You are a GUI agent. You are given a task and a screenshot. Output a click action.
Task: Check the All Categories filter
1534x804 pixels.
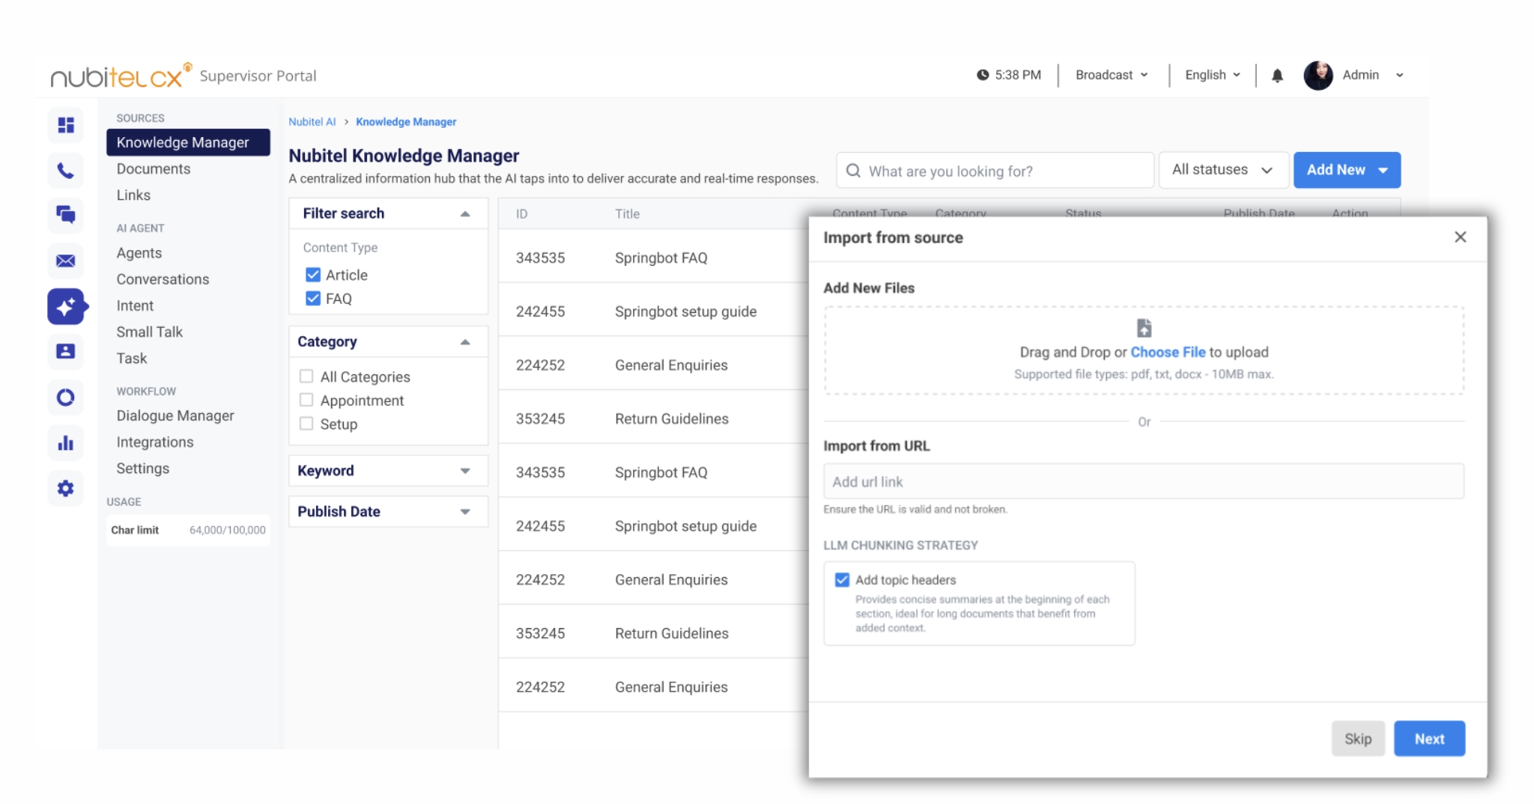point(306,377)
